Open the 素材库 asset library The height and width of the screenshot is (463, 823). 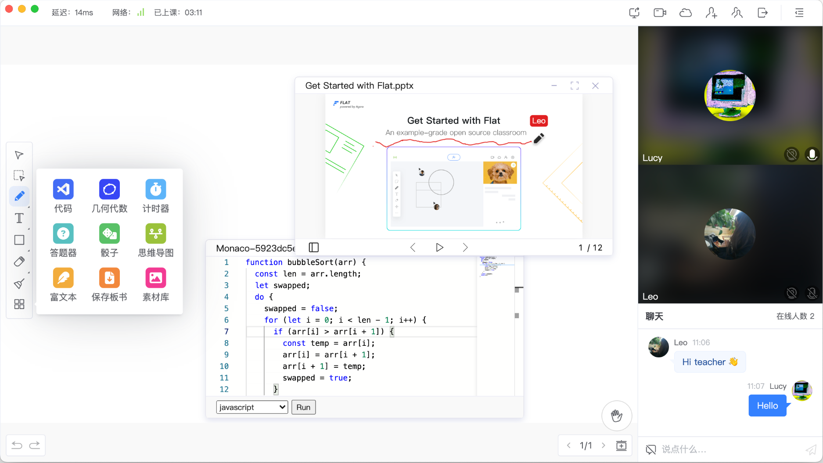click(x=155, y=278)
